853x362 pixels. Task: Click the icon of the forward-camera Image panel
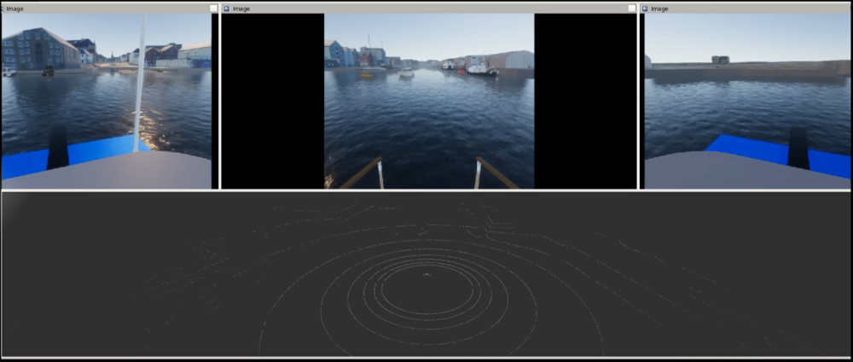226,9
